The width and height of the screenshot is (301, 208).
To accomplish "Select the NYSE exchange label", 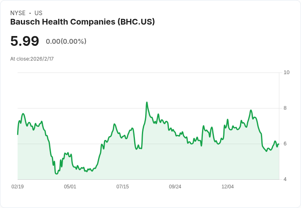I will [x=18, y=13].
